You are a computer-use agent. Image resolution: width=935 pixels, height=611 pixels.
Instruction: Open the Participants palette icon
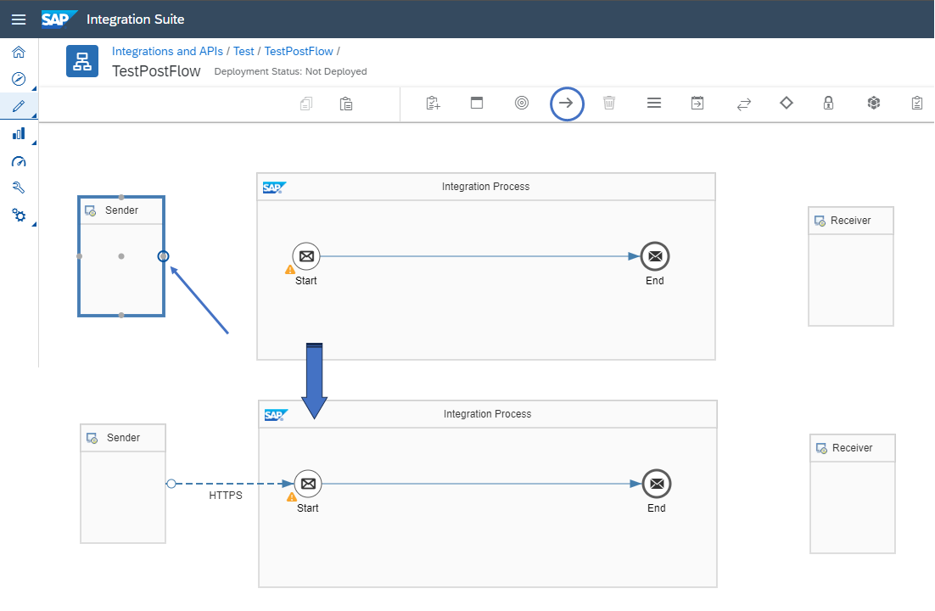pos(477,104)
